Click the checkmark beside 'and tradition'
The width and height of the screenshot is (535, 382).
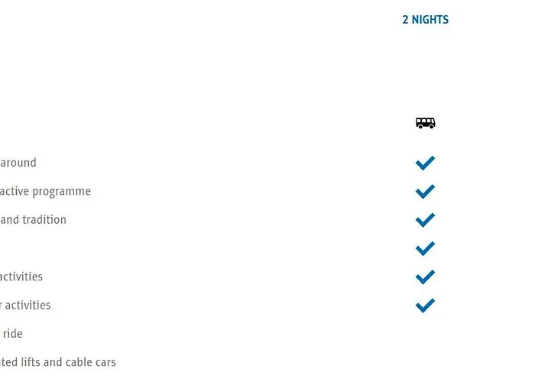pos(425,220)
